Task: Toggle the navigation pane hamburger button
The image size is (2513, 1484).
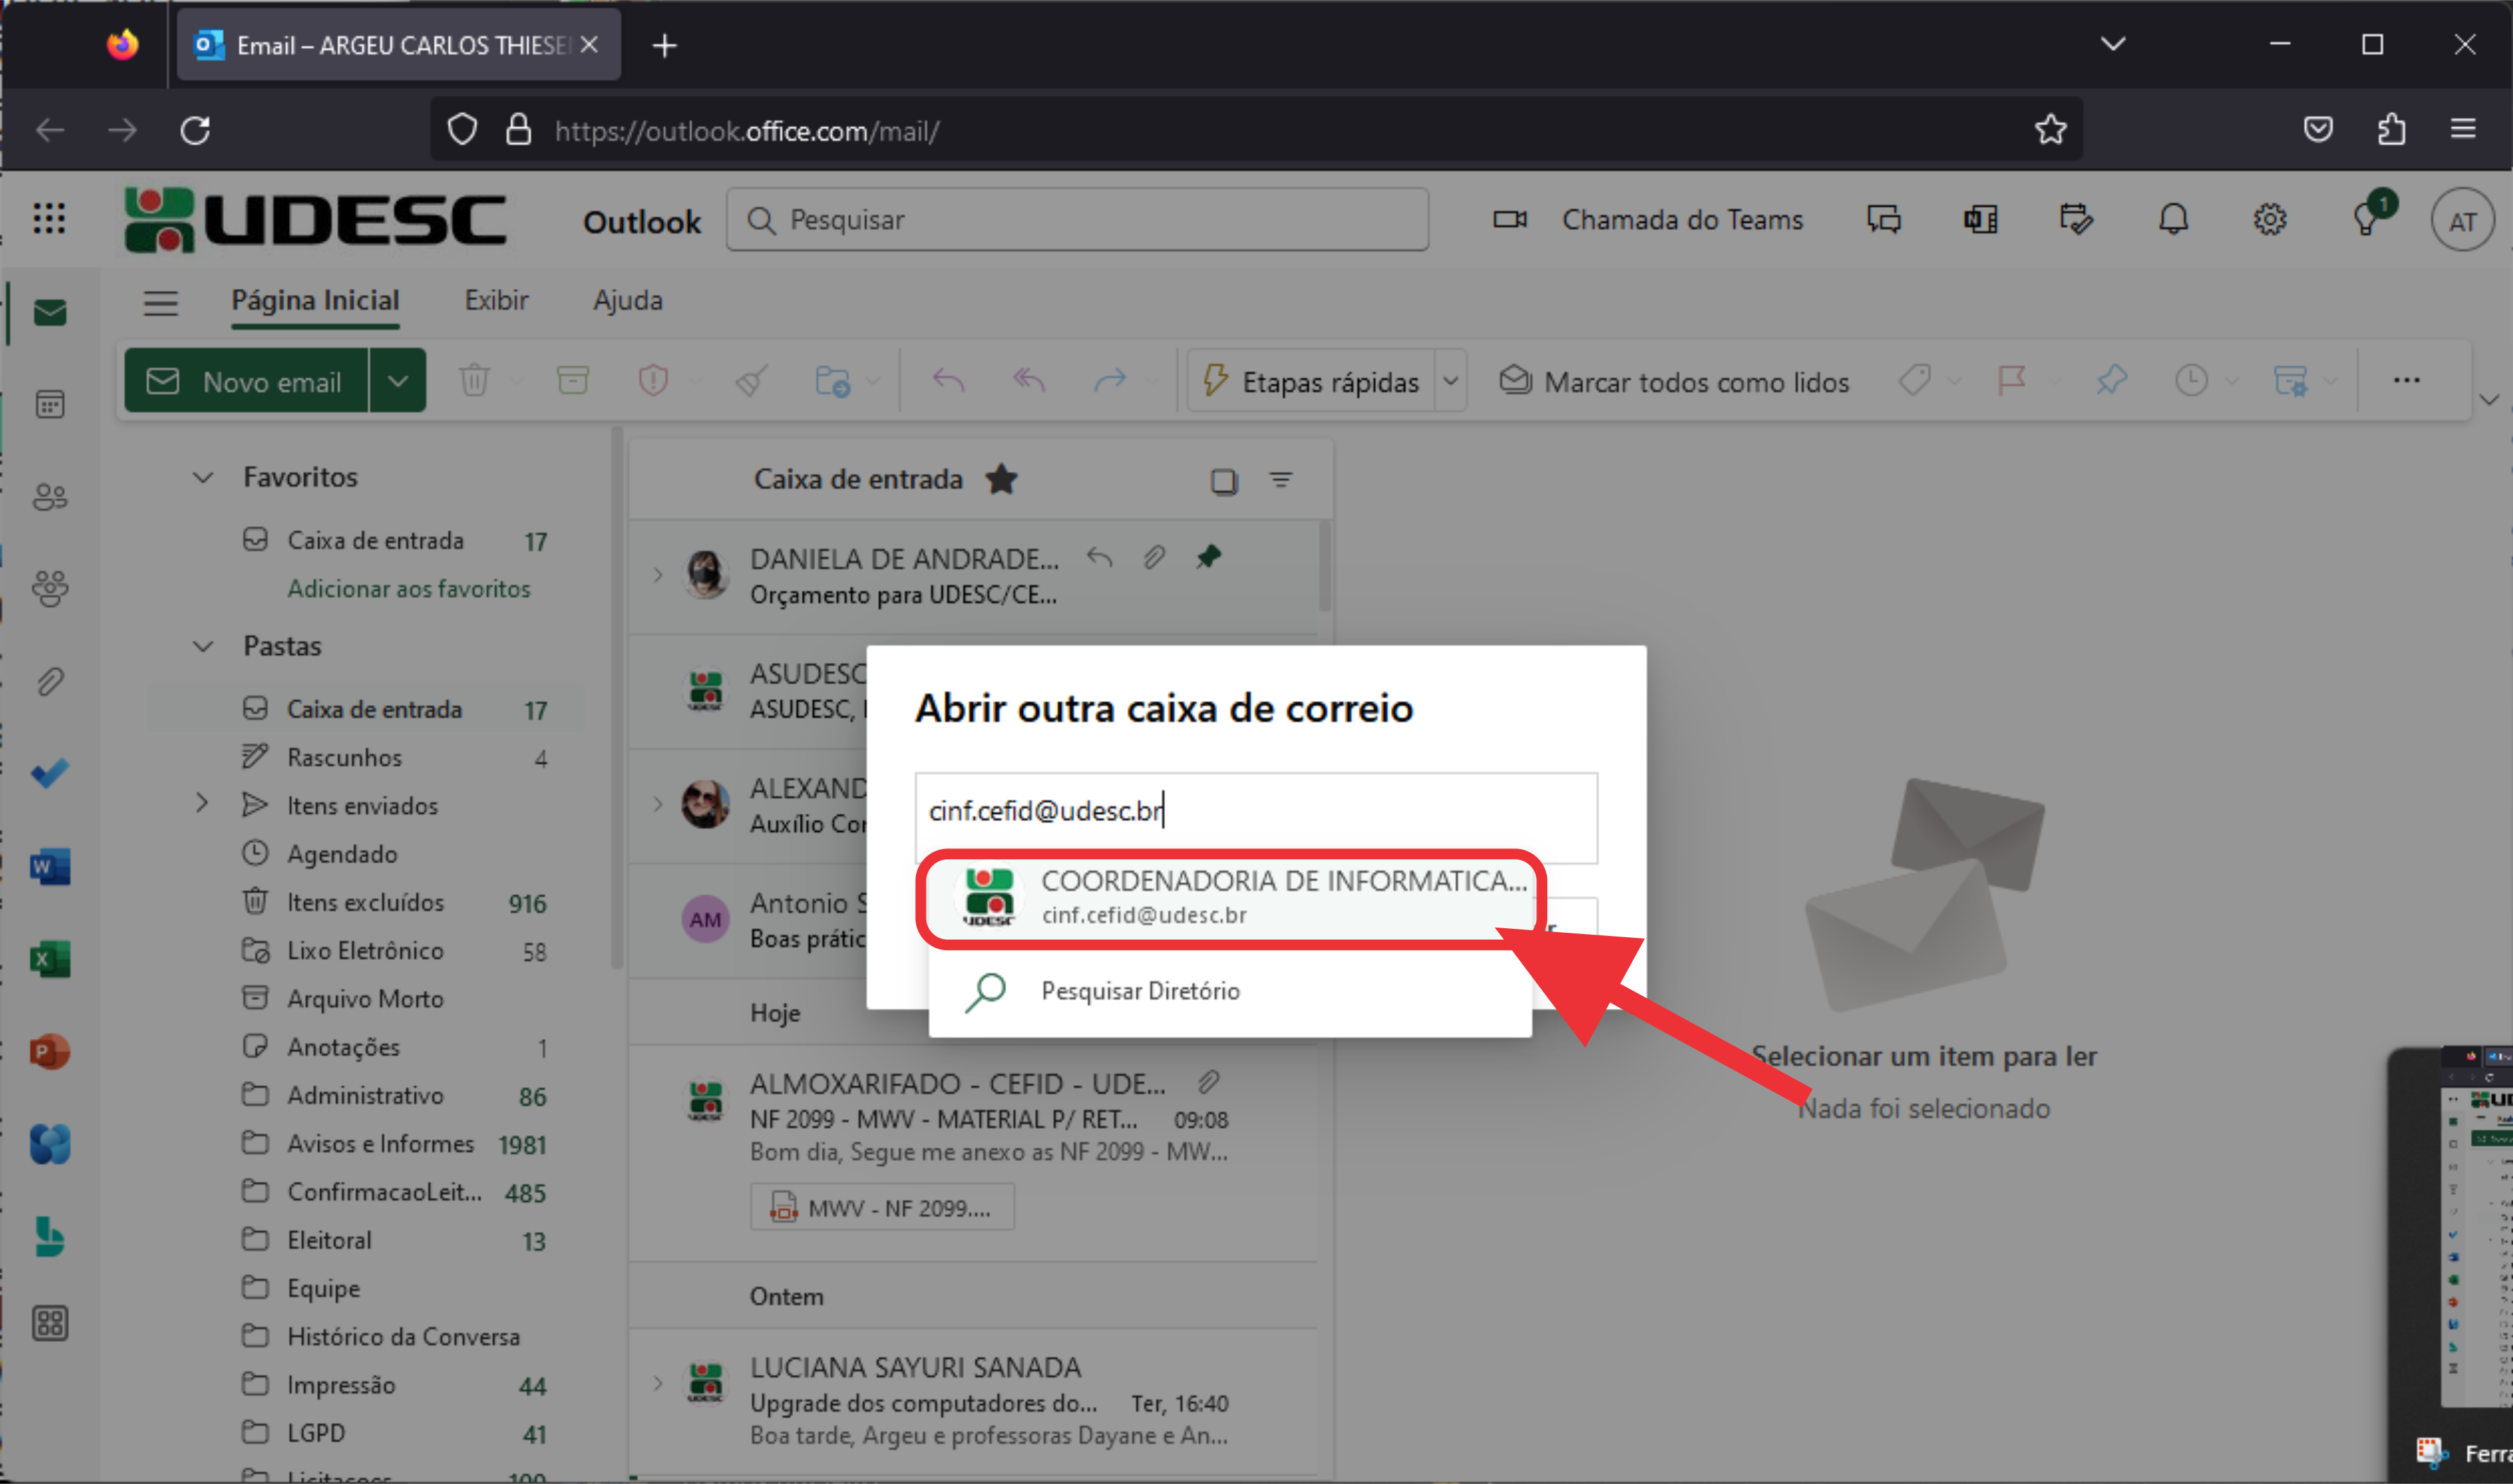Action: click(160, 302)
